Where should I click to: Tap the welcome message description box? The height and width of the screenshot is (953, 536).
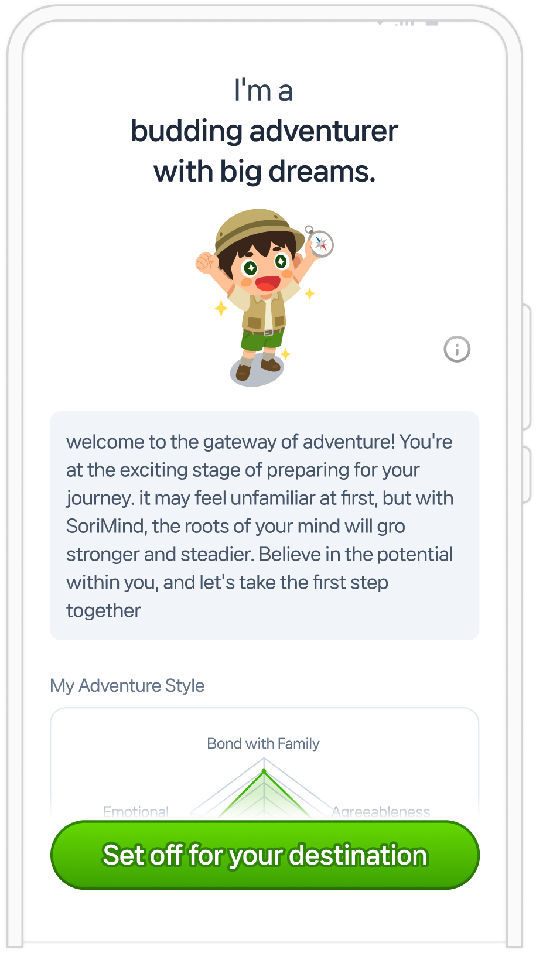[x=264, y=525]
